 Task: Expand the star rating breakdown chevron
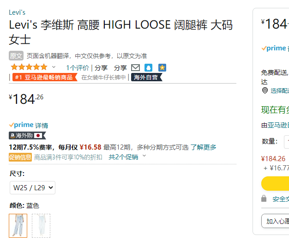coord(54,67)
